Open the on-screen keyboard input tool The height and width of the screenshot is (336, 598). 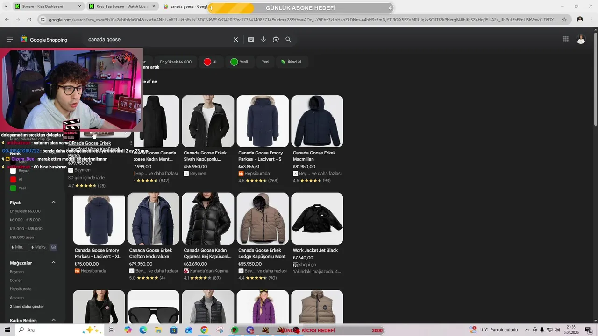[x=251, y=40]
